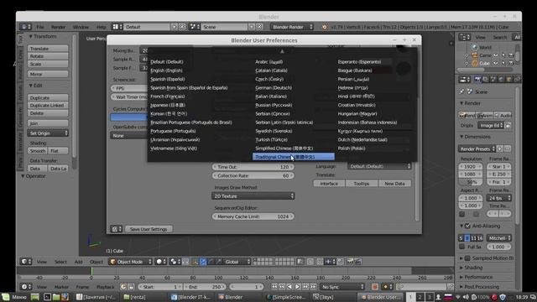The width and height of the screenshot is (537, 302).
Task: Open the Set Origin dropdown
Action: coord(48,133)
